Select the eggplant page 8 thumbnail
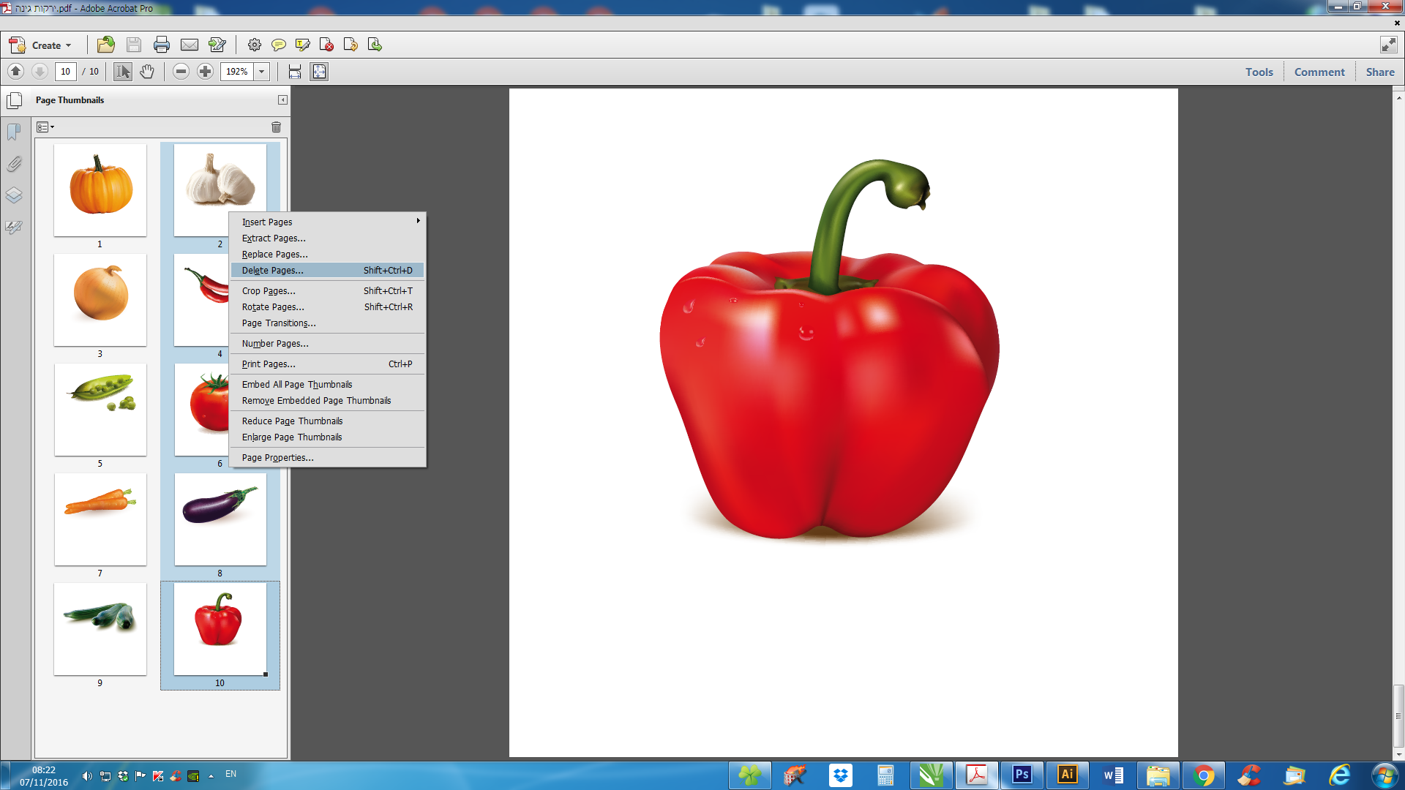Screen dimensions: 1405x790 click(220, 519)
